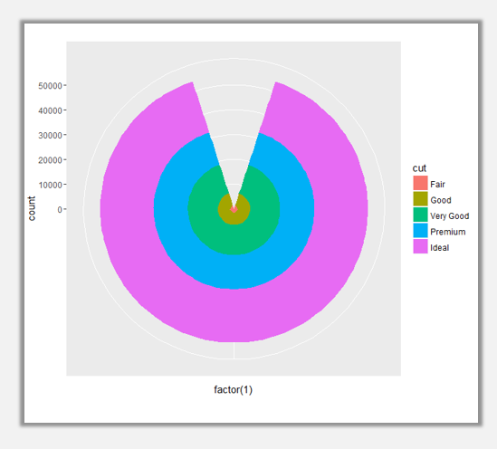Click the Fair legend color swatch
This screenshot has height=449, width=497.
[420, 183]
